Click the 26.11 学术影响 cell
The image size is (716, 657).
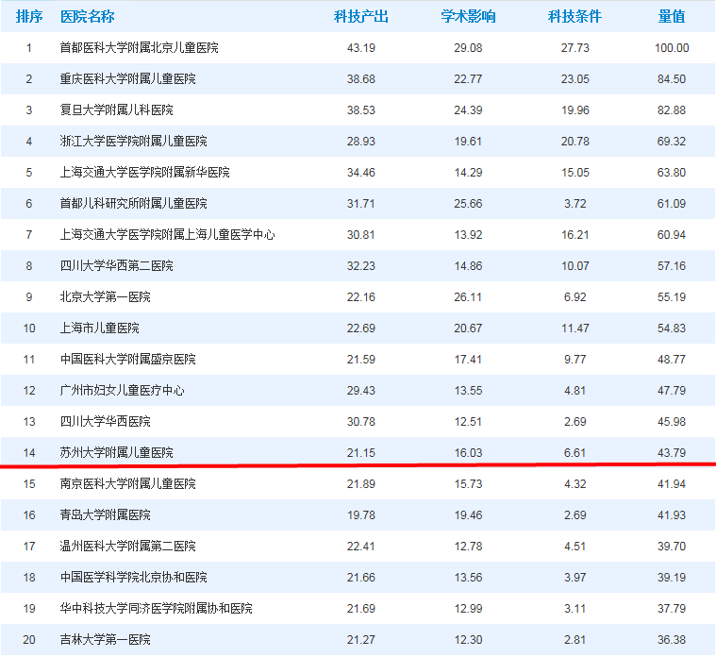(x=468, y=297)
